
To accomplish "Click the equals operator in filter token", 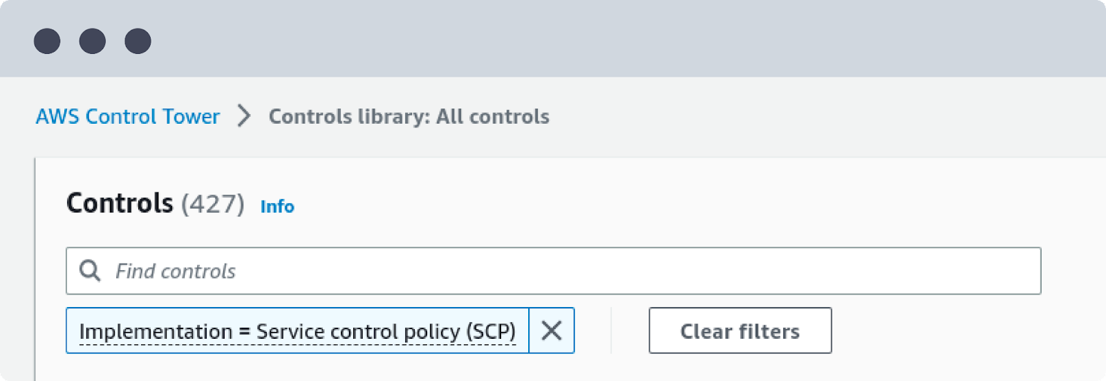I will click(x=244, y=332).
